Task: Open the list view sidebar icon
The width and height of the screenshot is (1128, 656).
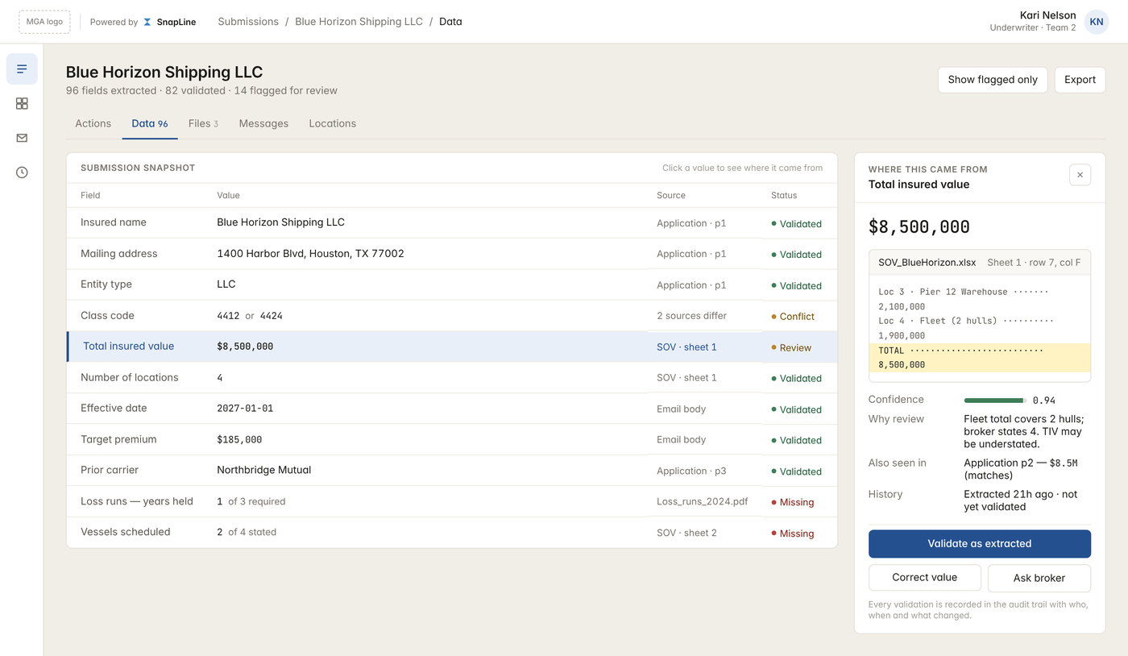Action: pyautogui.click(x=22, y=69)
